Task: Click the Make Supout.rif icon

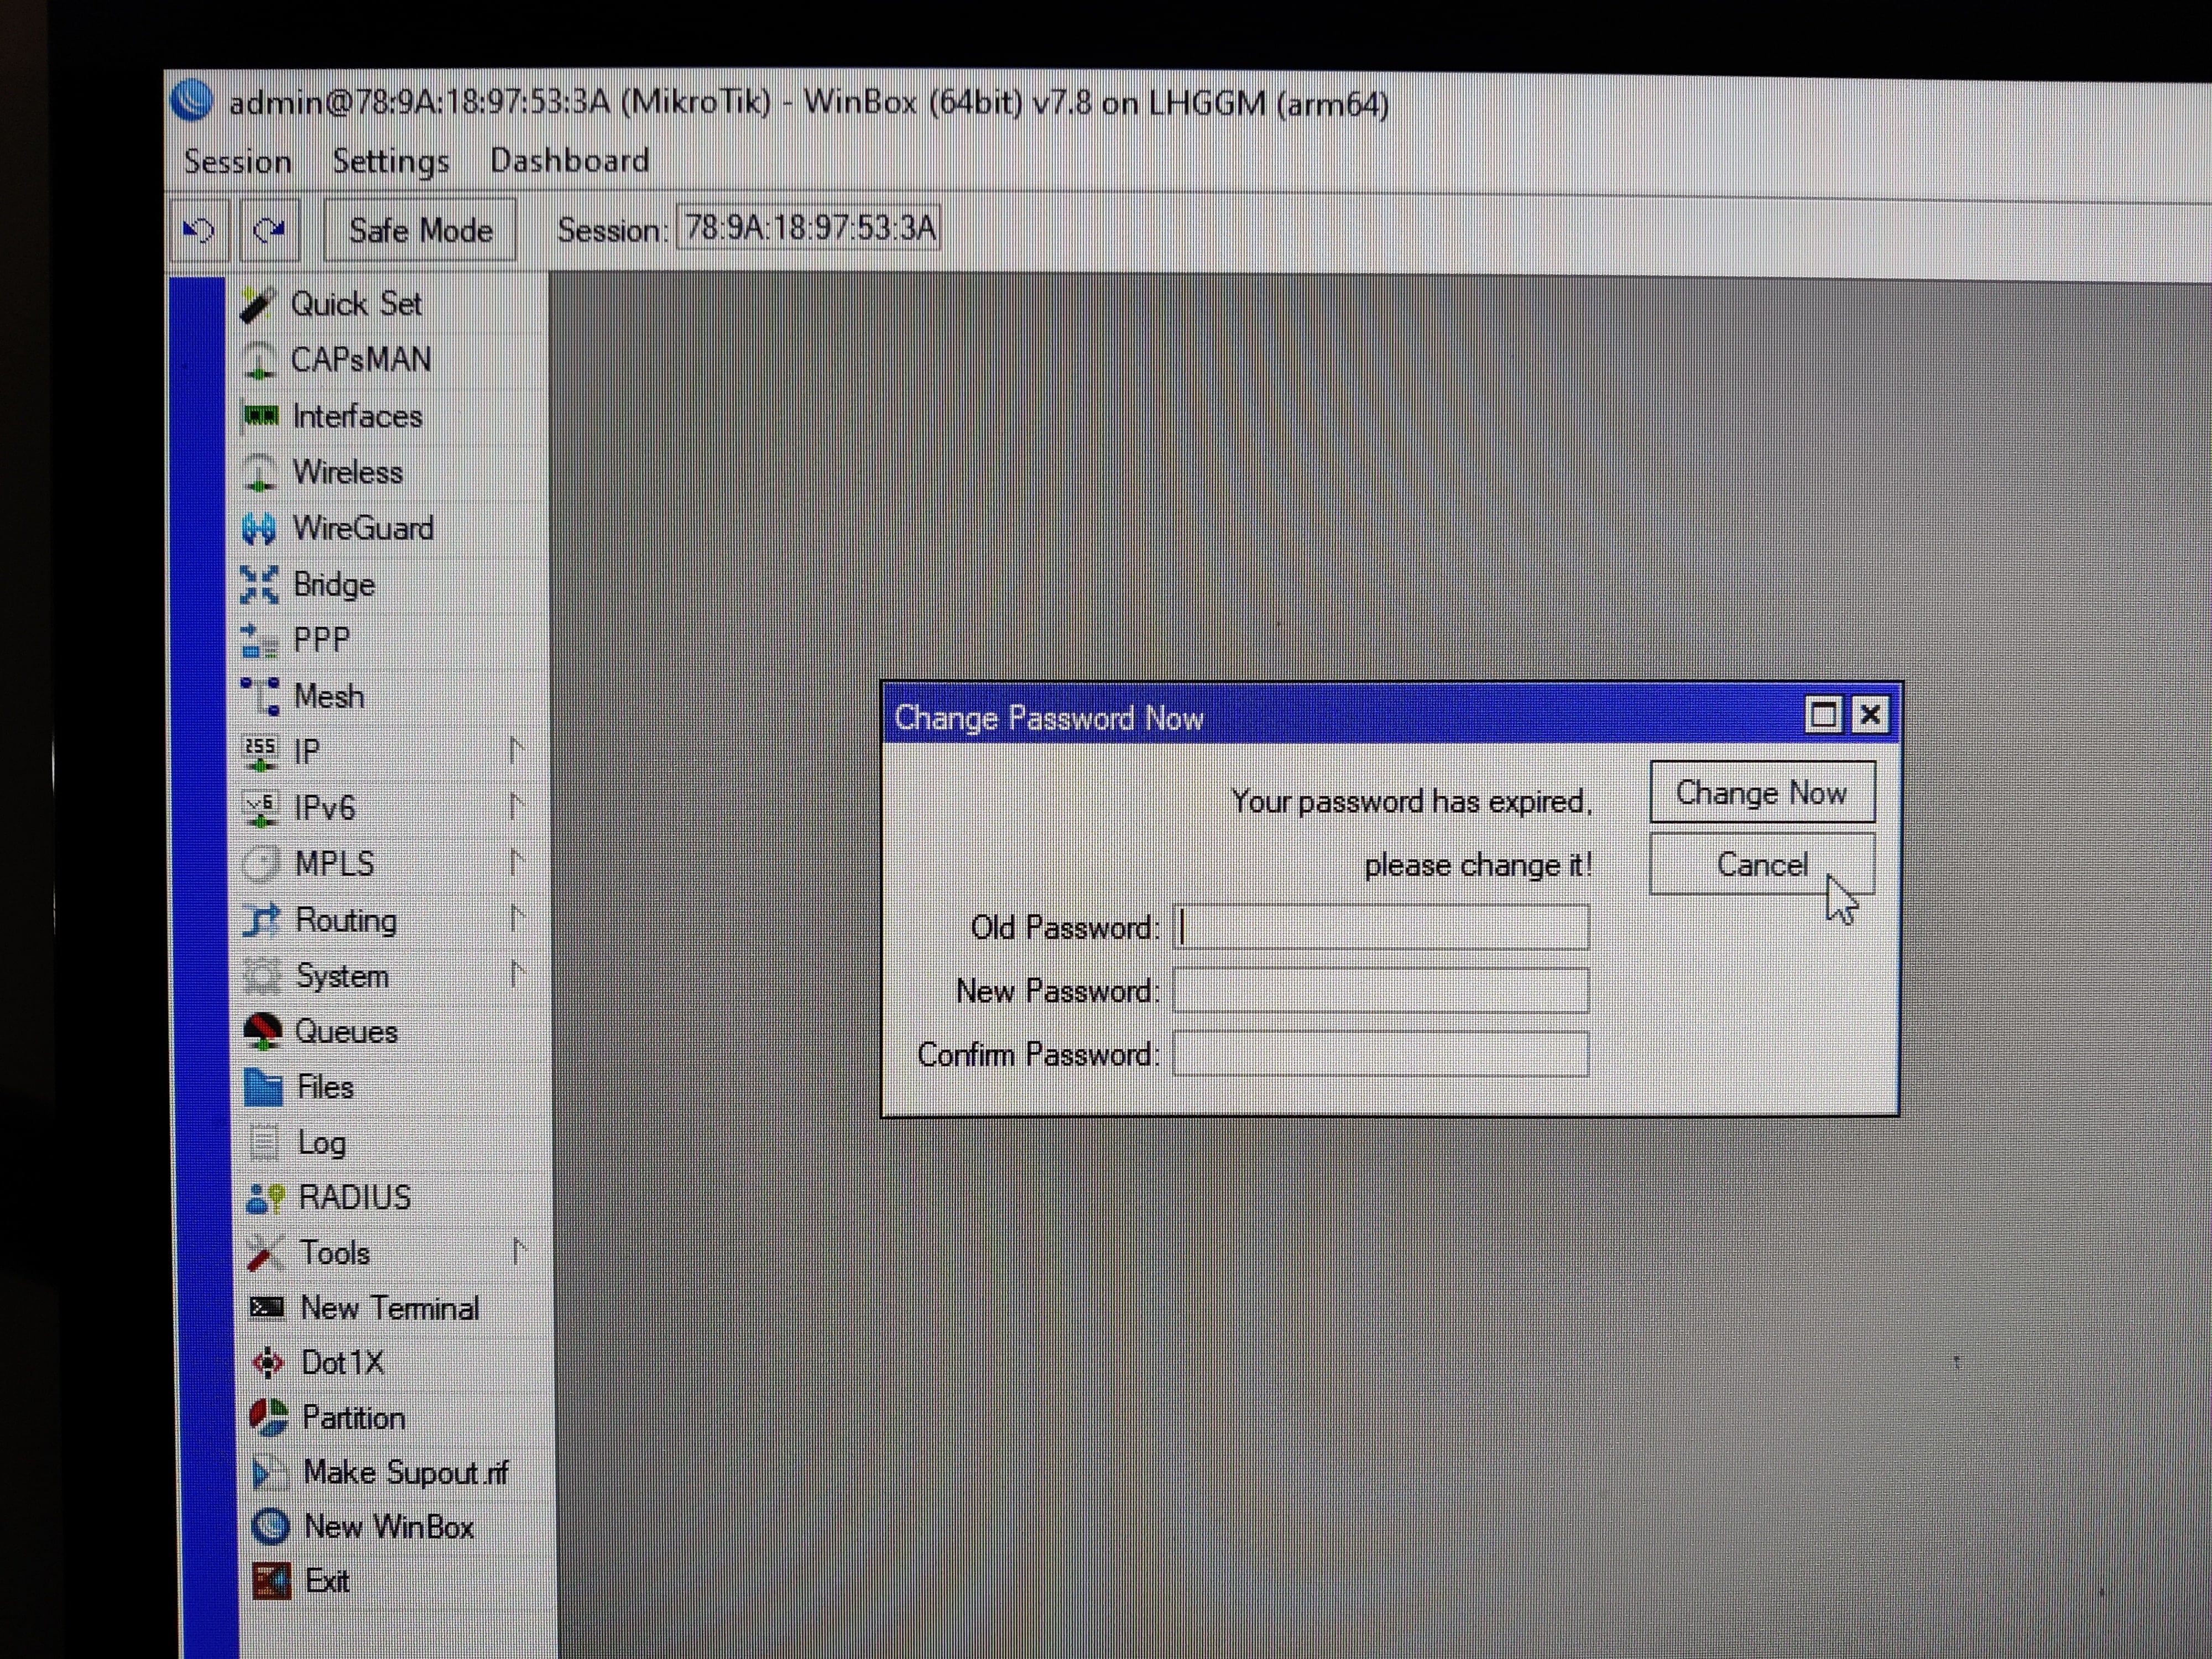Action: (269, 1472)
